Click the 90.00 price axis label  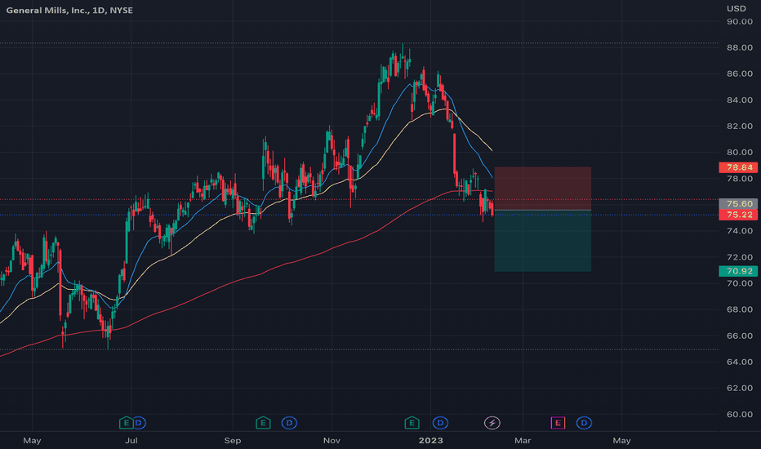click(740, 21)
